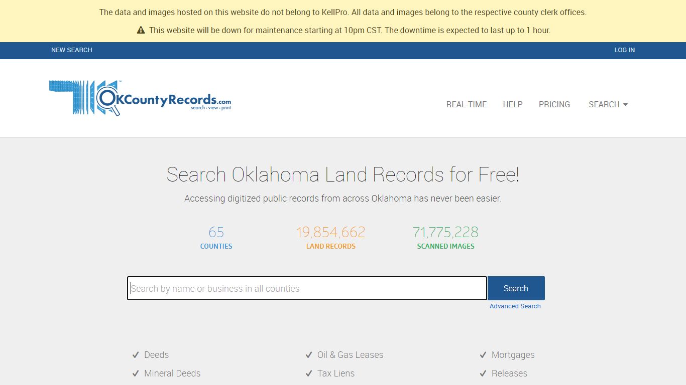This screenshot has width=686, height=385.
Task: Click the 65 COUNTIES statistic
Action: (216, 238)
